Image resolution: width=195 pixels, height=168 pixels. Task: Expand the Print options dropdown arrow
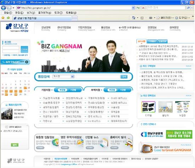pyautogui.click(x=155, y=18)
